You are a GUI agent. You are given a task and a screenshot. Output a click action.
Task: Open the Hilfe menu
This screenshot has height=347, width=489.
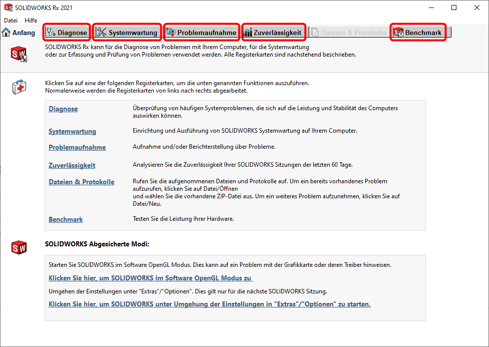(31, 21)
